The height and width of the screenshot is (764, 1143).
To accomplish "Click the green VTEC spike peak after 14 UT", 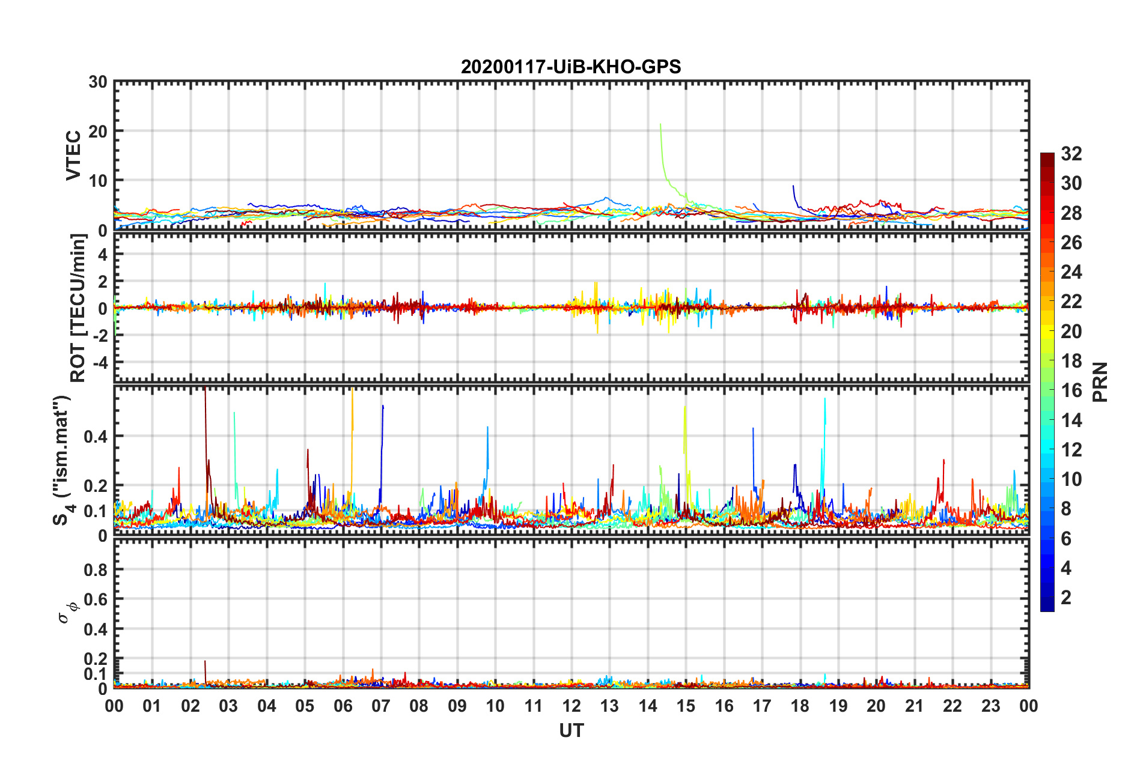I will [660, 125].
